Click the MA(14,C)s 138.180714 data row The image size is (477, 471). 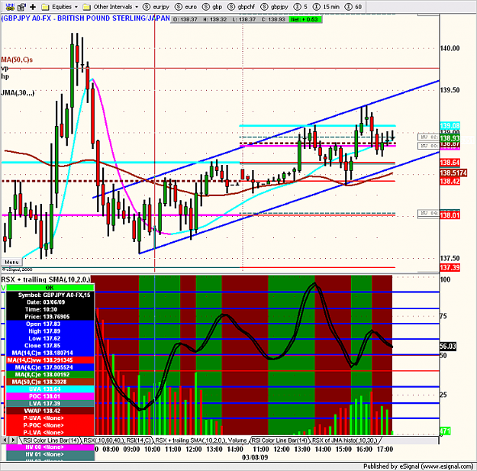[50, 353]
